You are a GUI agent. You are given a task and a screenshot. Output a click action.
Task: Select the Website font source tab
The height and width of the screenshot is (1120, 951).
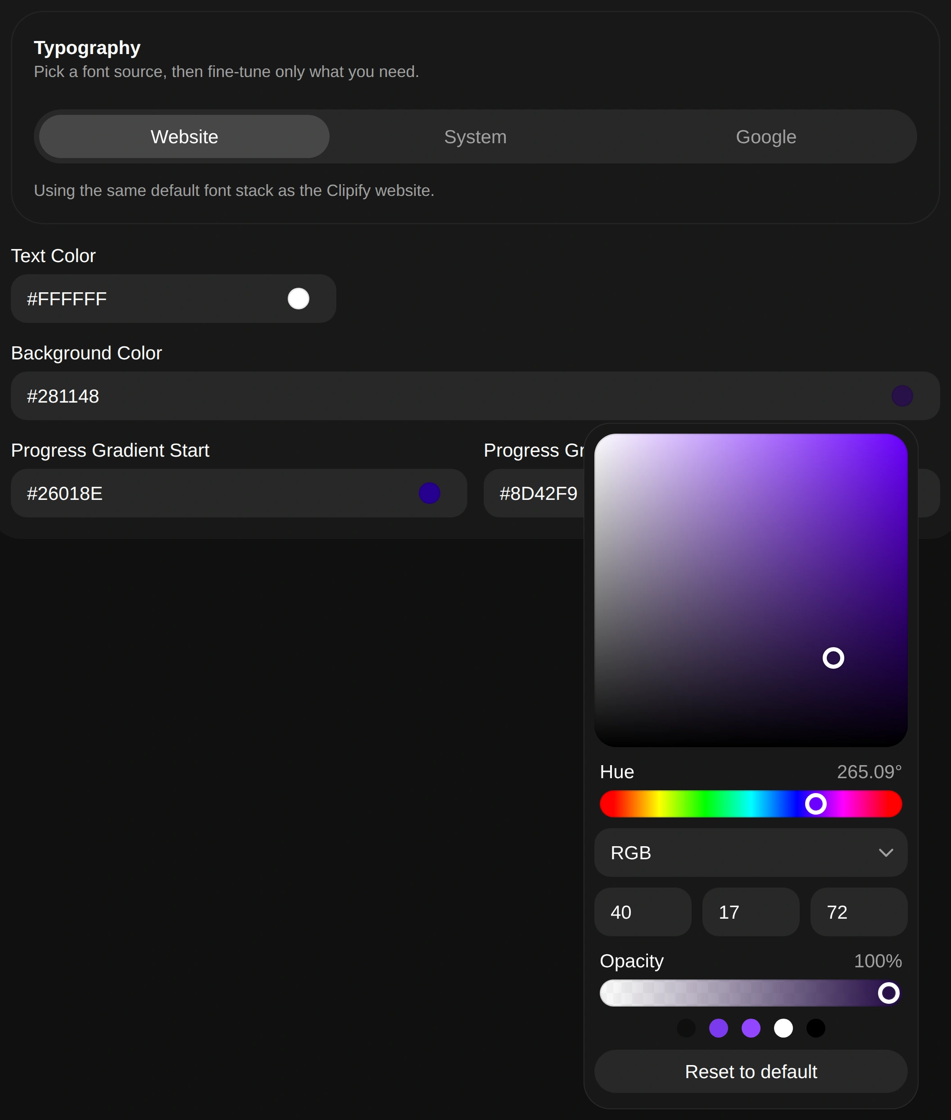[x=184, y=136]
